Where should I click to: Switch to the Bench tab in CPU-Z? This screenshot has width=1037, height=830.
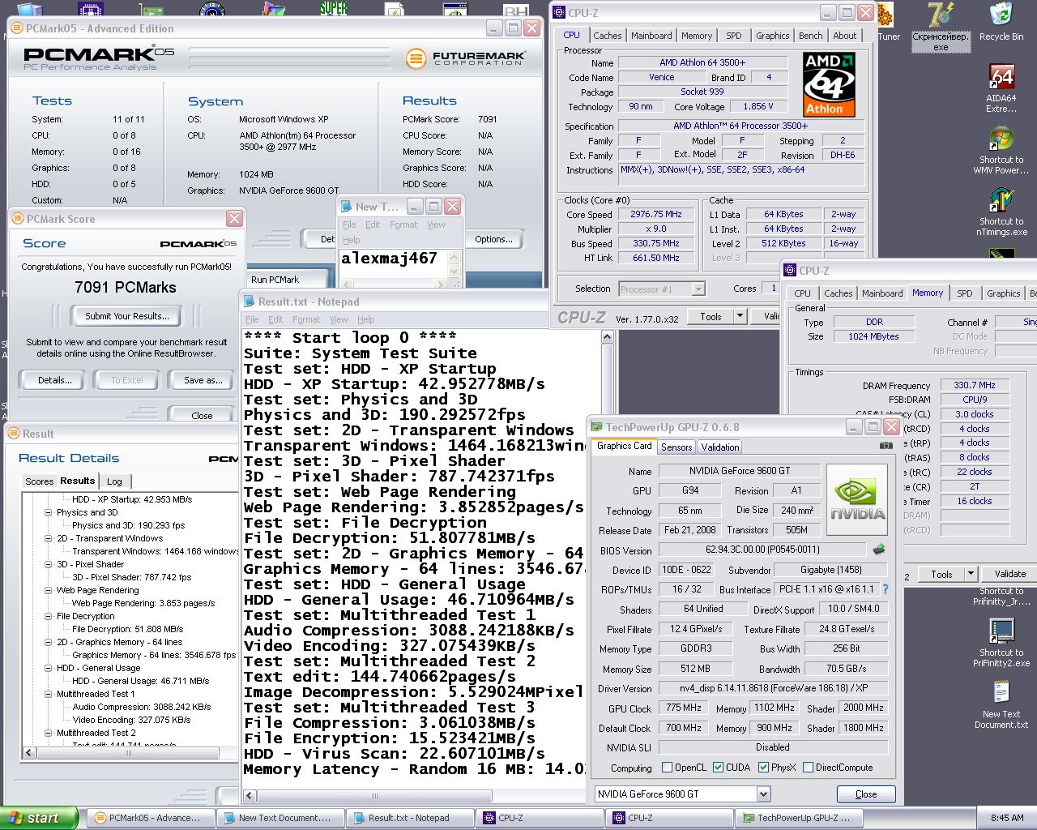click(x=810, y=36)
